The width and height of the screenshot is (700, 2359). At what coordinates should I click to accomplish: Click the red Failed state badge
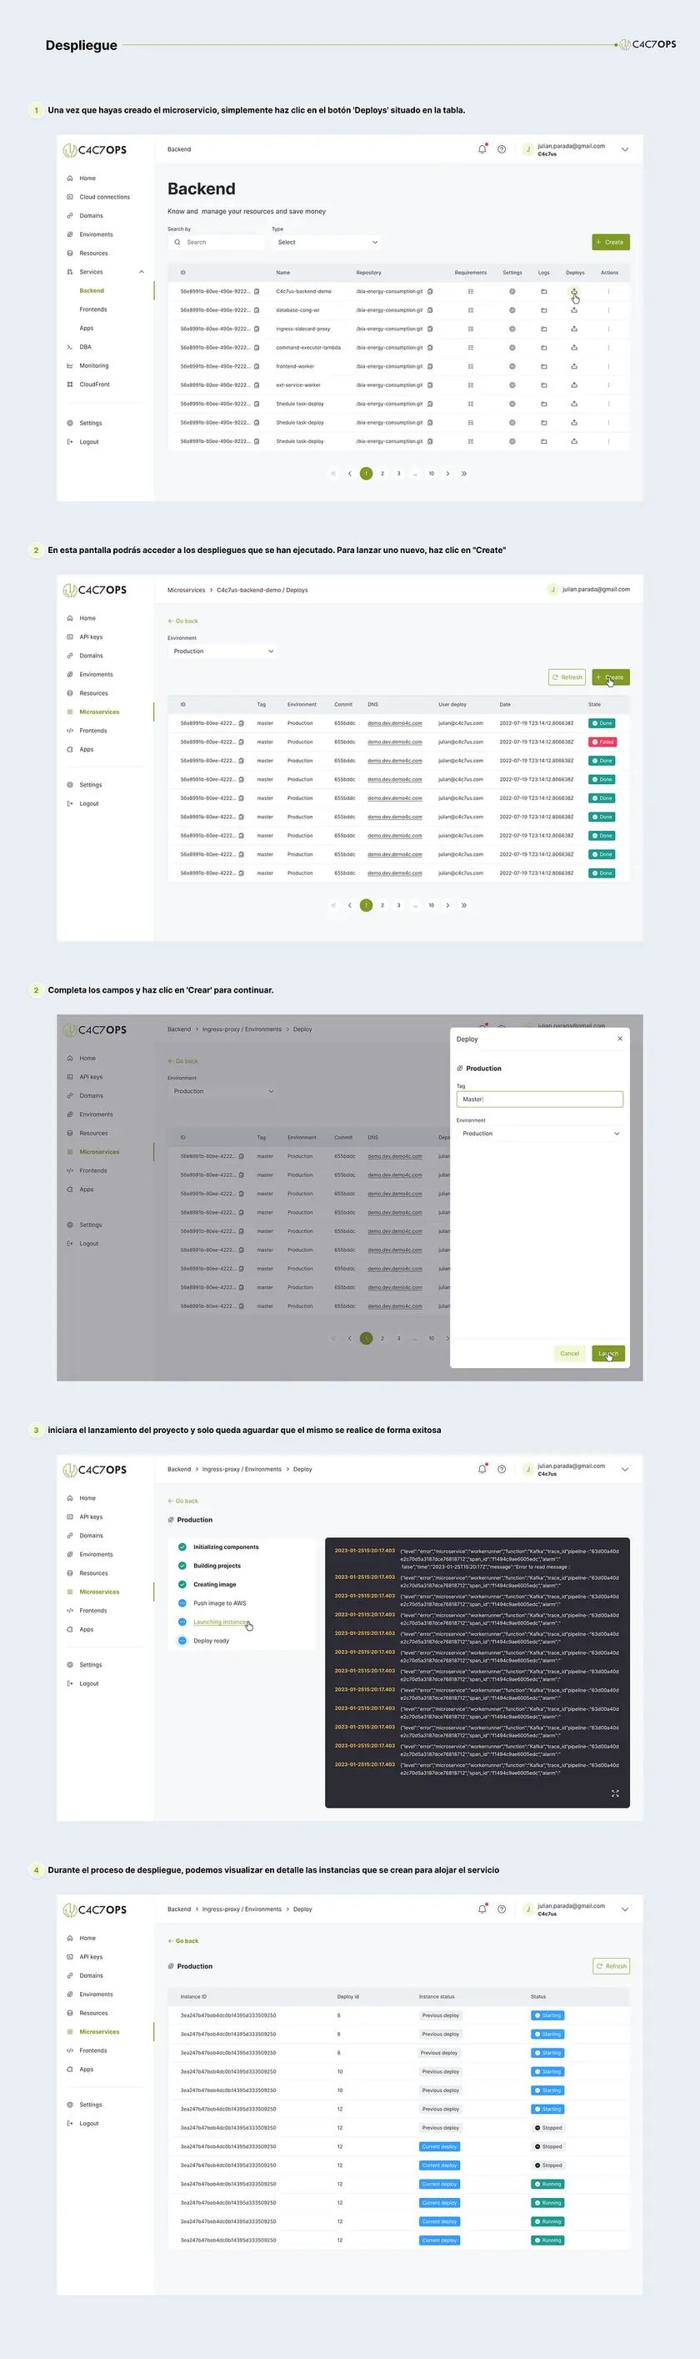[x=603, y=742]
